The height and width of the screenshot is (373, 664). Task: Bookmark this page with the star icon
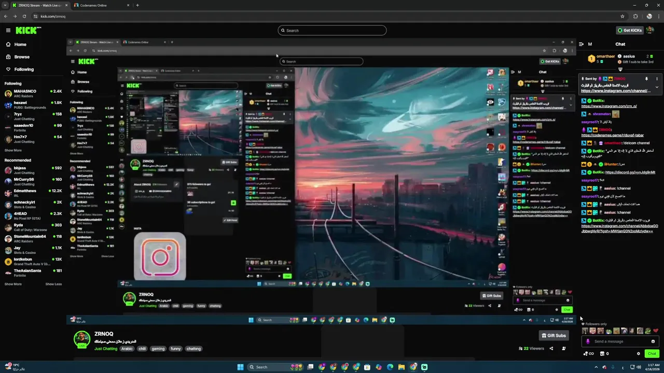[x=622, y=16]
